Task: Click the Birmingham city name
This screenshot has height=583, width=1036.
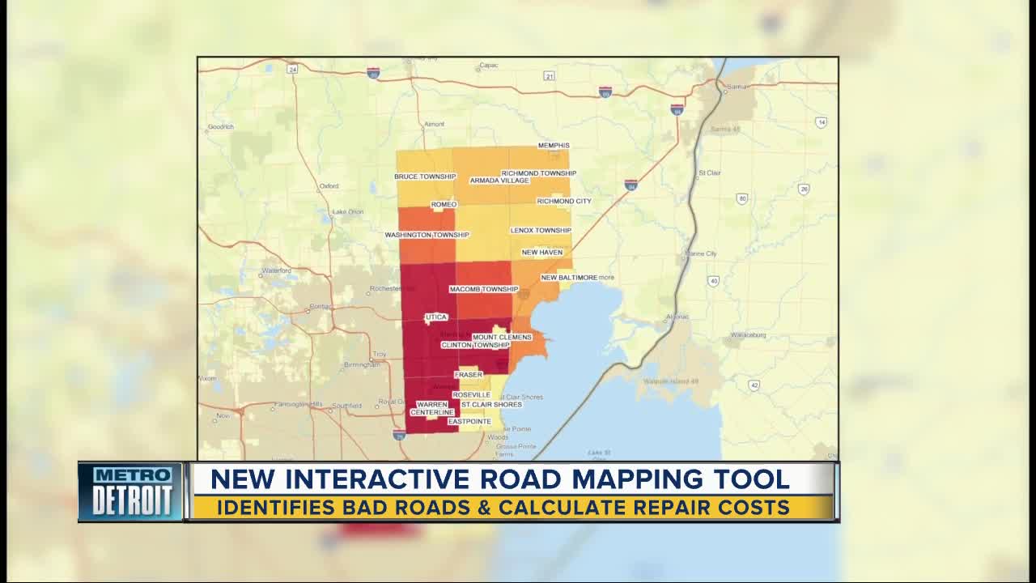Action: tap(361, 365)
